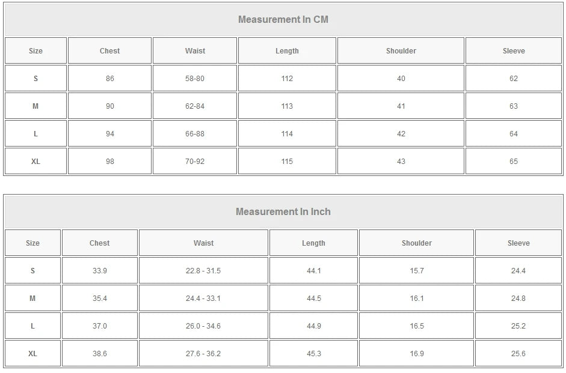Select the Waist header in the Inch table
This screenshot has height=373, width=566.
[x=203, y=243]
